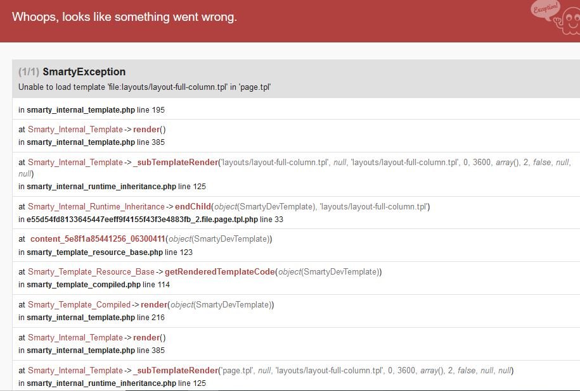Viewport: 580px width, 391px height.
Task: Click smarty_template_compiled.php line 114 file name
Action: tap(84, 285)
